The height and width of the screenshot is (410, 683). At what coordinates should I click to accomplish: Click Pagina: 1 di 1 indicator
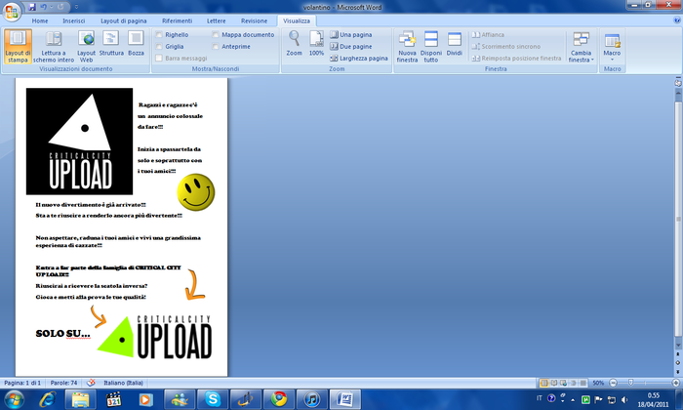point(22,383)
